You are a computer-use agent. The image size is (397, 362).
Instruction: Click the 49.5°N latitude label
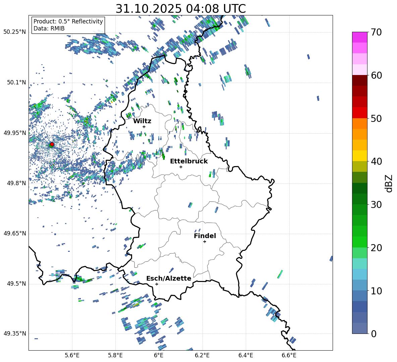coord(16,284)
